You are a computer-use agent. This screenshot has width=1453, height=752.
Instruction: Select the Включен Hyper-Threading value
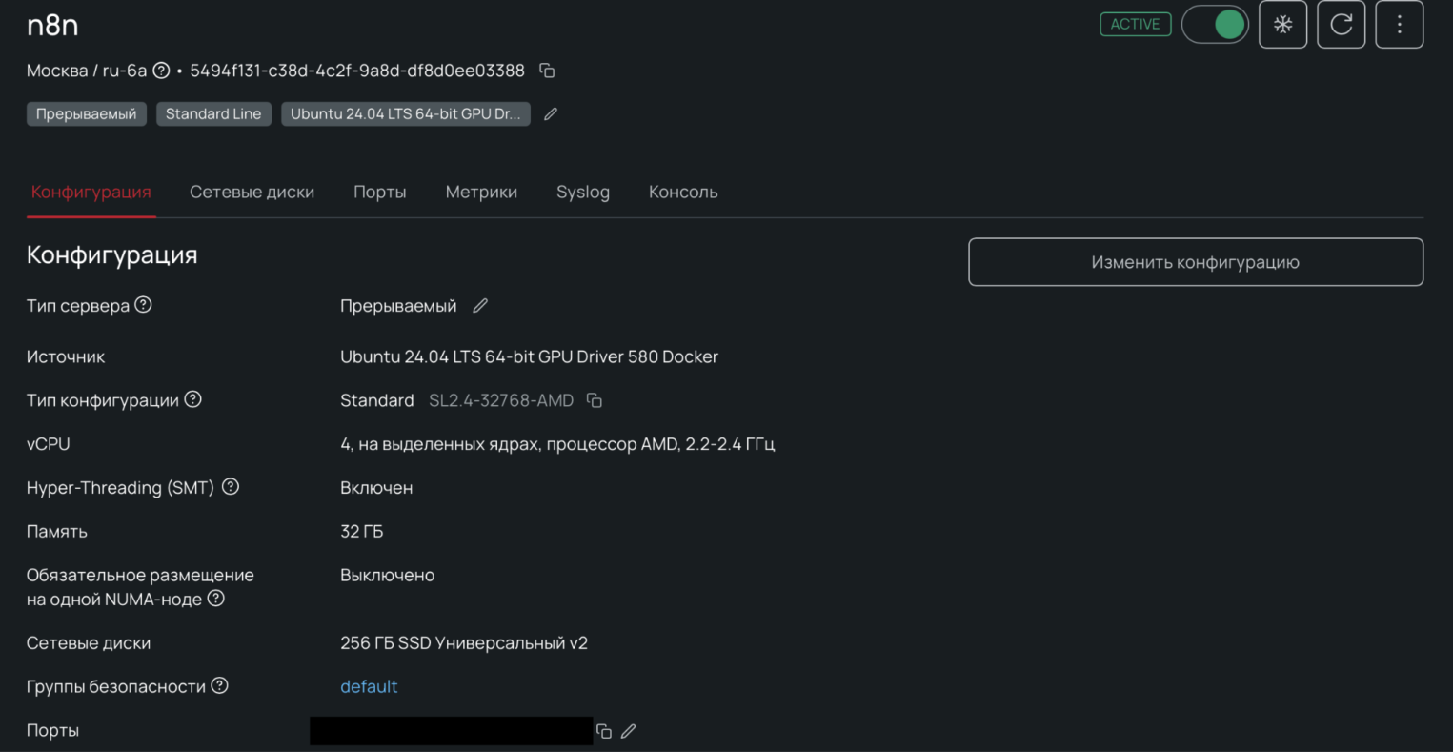376,488
